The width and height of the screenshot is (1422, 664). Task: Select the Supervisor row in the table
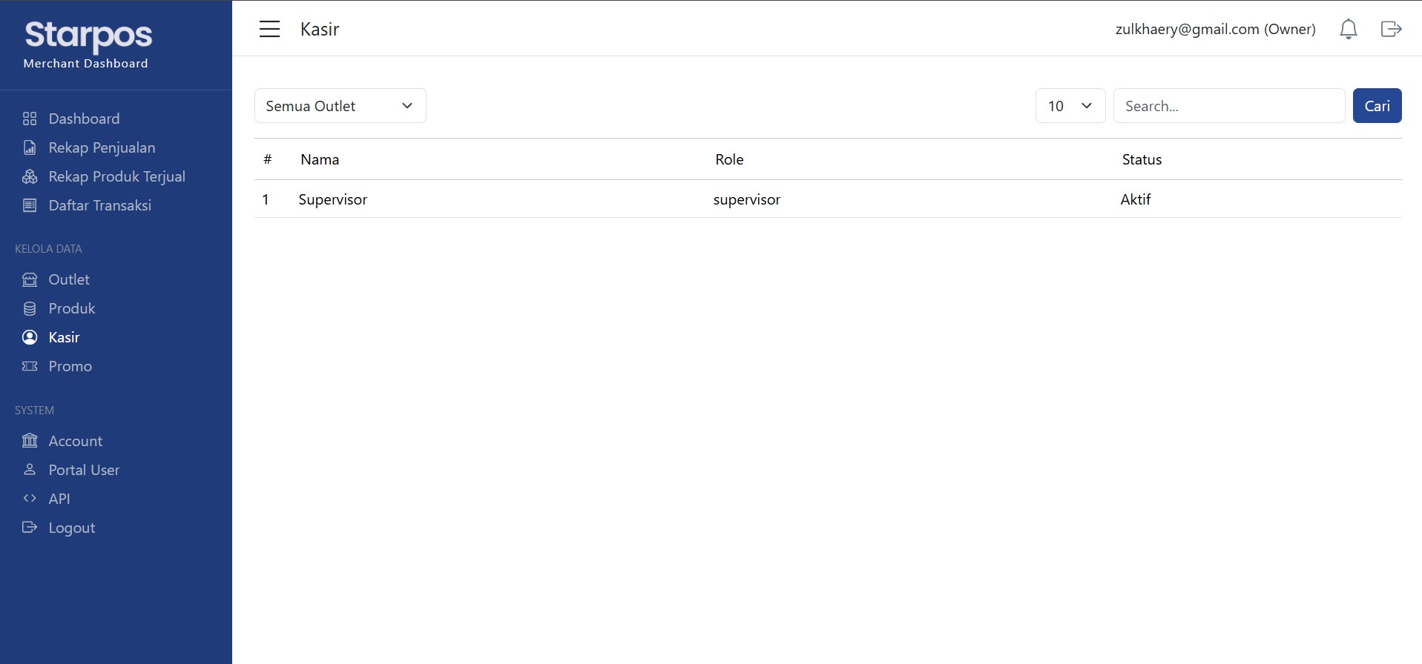[828, 199]
